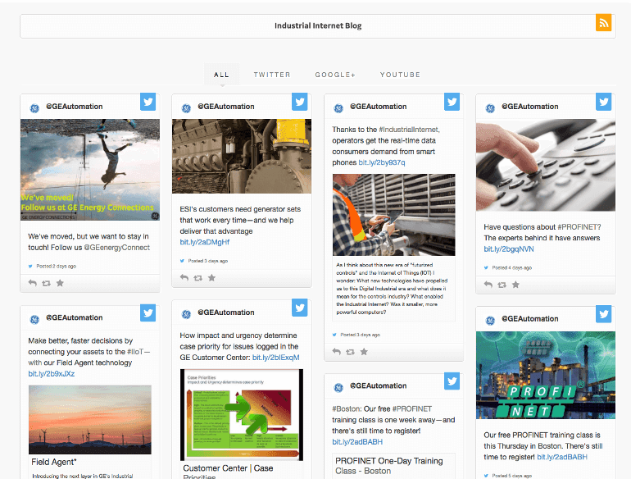Click the Industrial Internet Blog header

(318, 25)
